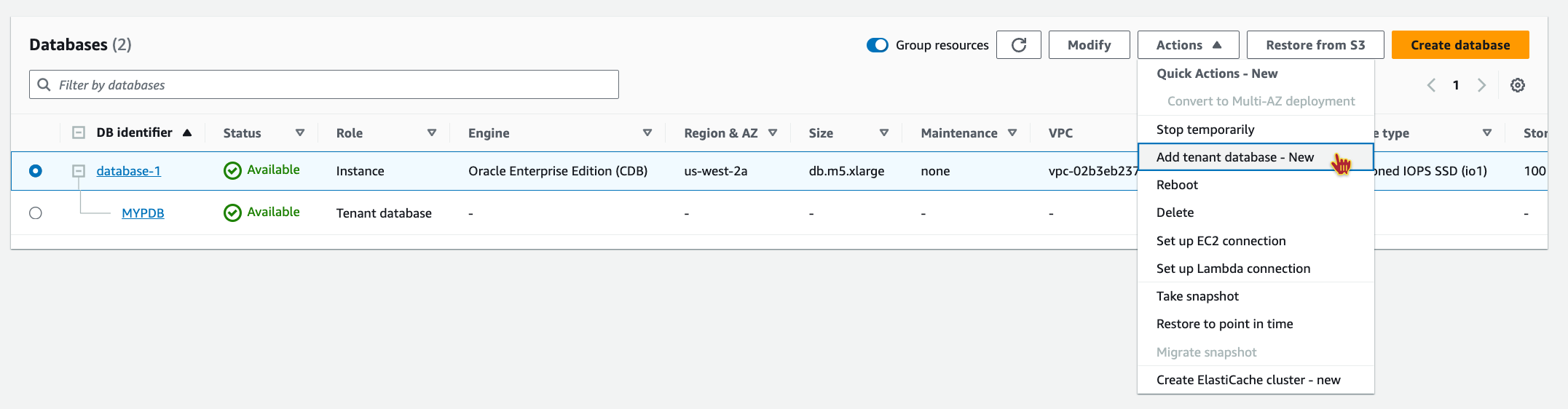1568x409 pixels.
Task: Collapse all rows via header expander
Action: 79,132
